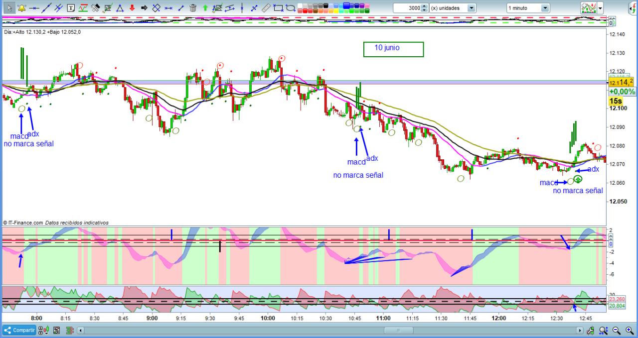Click the 12.114,2 current price label

coord(622,82)
